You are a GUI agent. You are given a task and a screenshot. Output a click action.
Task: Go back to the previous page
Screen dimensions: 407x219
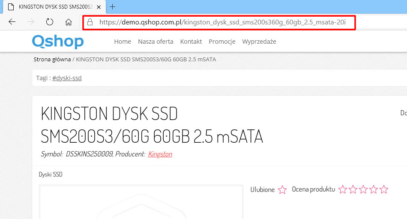click(x=12, y=22)
